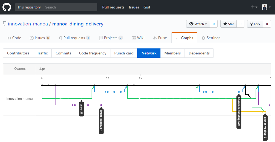Click the yellow commit dot above brendt-mockup-3

265,112
